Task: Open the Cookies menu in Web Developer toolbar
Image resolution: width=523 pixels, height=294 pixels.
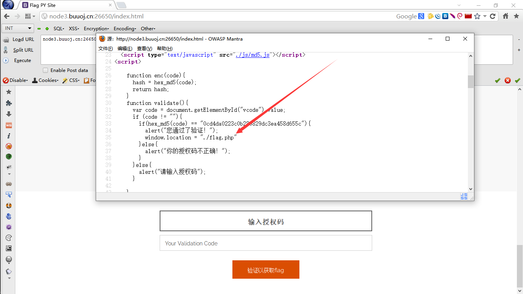Action: pyautogui.click(x=45, y=80)
